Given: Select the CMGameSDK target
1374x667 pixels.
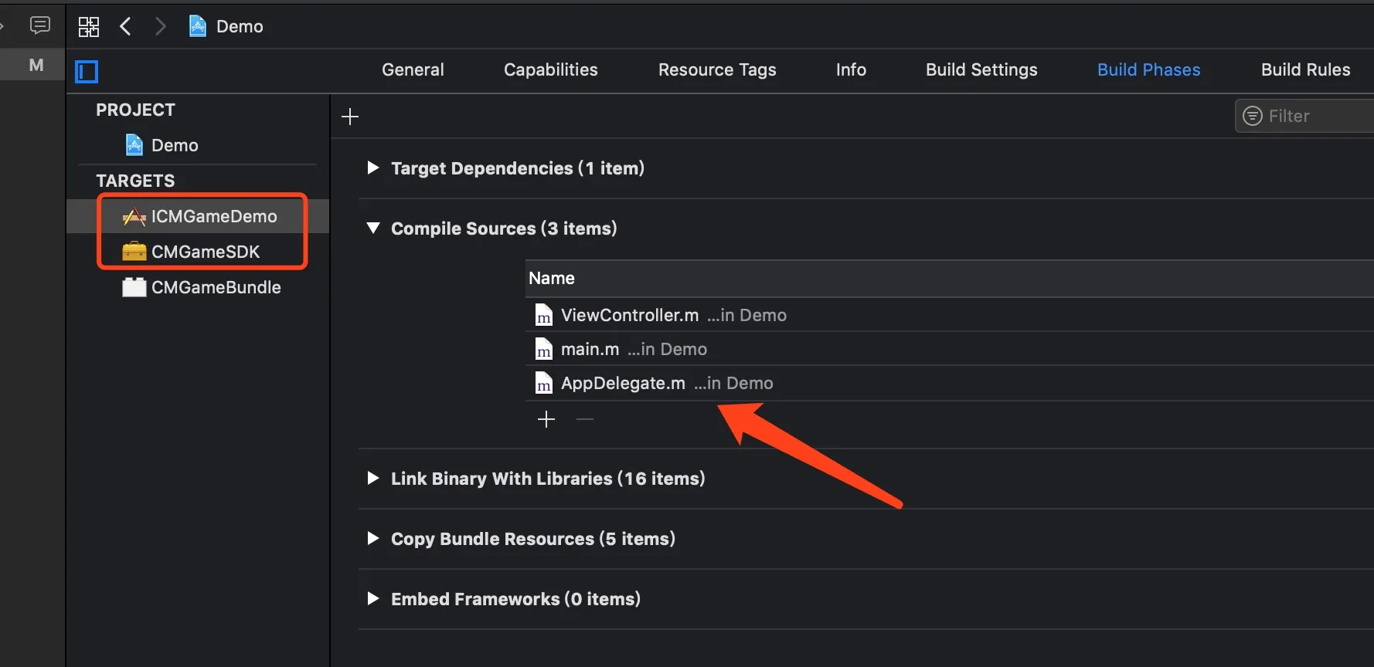Looking at the screenshot, I should 198,252.
